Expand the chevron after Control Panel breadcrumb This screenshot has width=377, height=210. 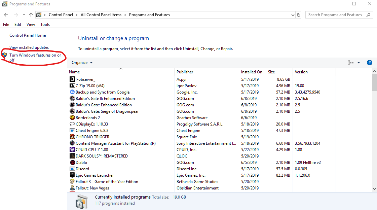77,15
